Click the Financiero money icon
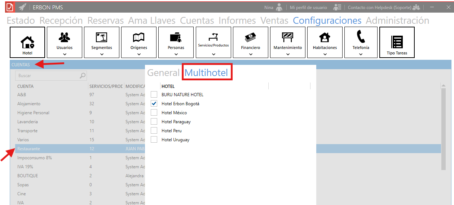 250,37
